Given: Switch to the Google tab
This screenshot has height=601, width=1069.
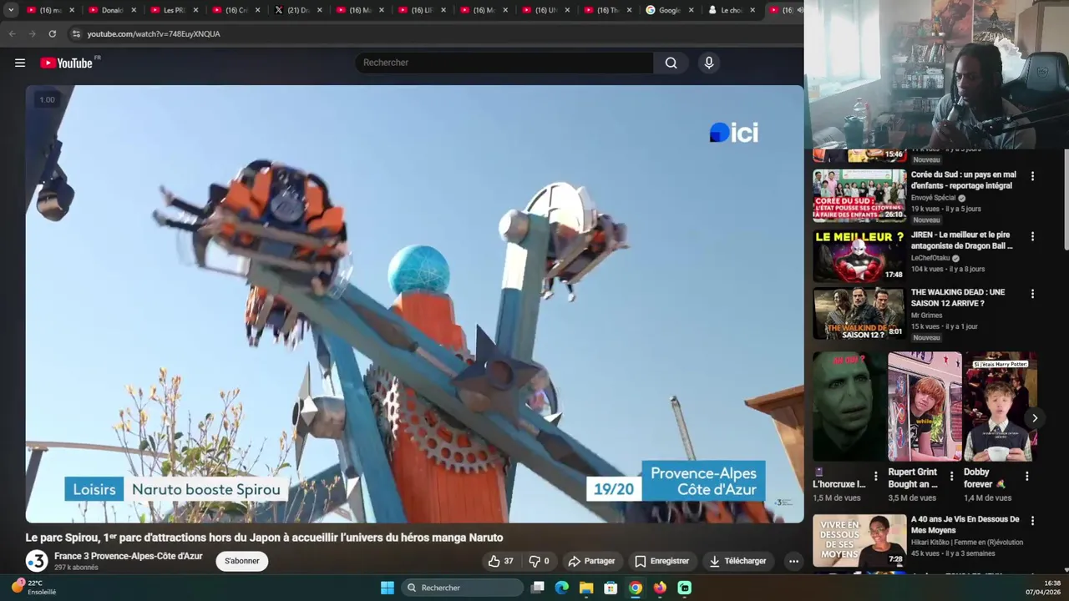Looking at the screenshot, I should point(669,10).
